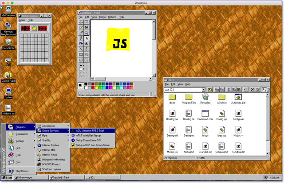This screenshot has height=183, width=284.
Task: Click the Delete toolbar icon in C: window
Action: pos(252,90)
